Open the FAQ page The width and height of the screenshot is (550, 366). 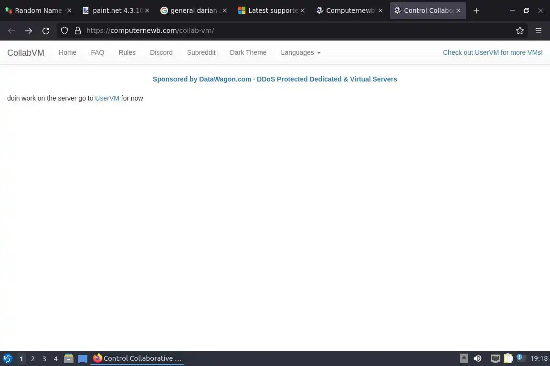[97, 52]
